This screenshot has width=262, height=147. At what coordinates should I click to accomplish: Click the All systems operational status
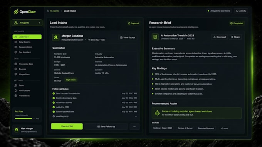(219, 11)
